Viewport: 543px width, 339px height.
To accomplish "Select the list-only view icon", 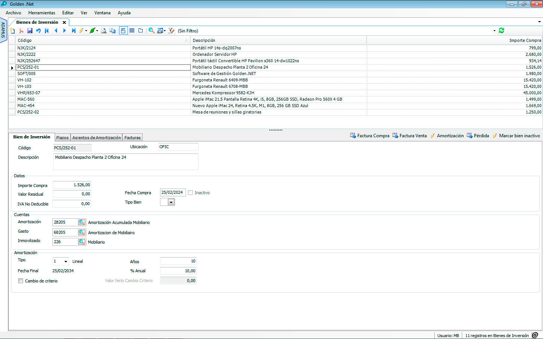I will [132, 31].
